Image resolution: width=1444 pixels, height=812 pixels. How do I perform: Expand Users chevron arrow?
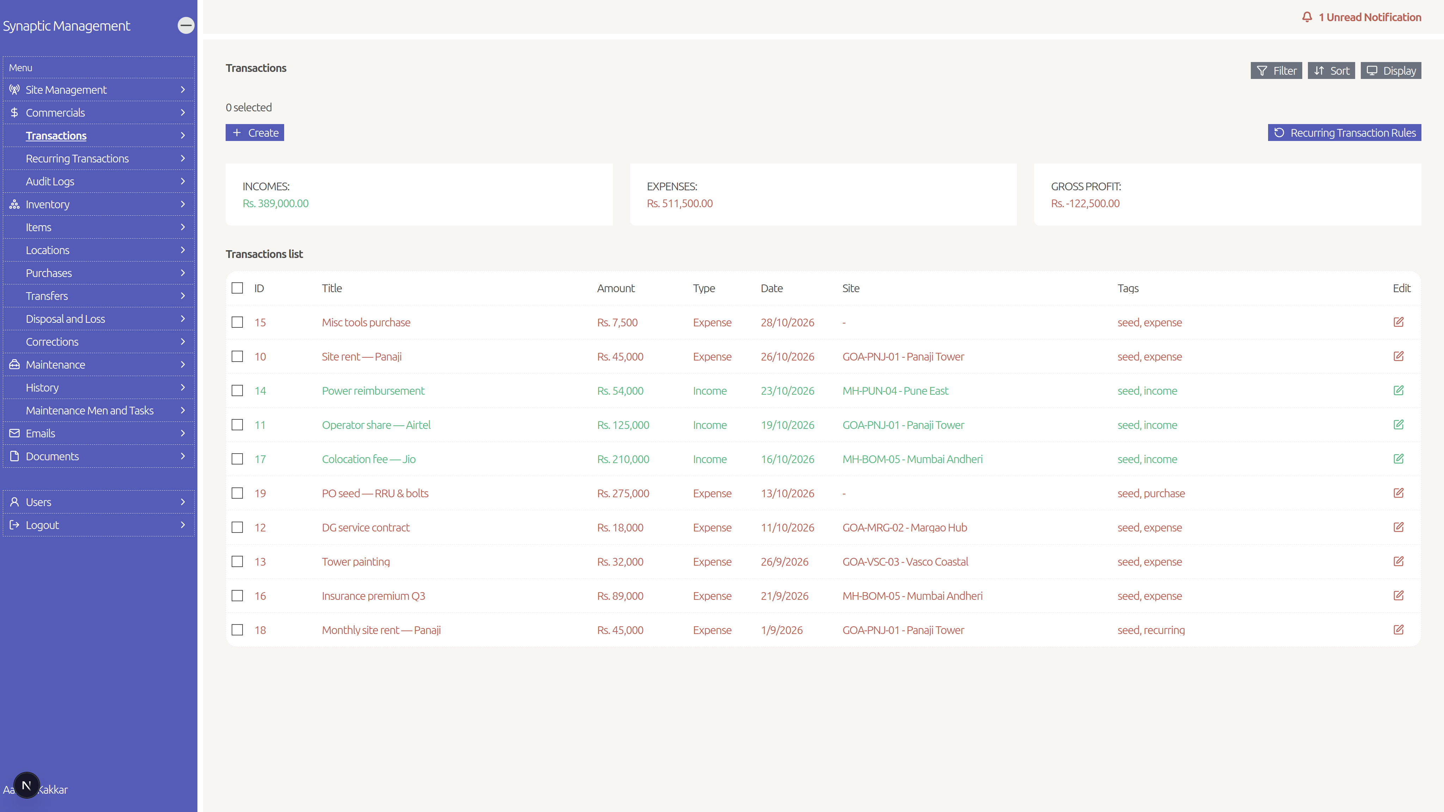click(x=183, y=502)
